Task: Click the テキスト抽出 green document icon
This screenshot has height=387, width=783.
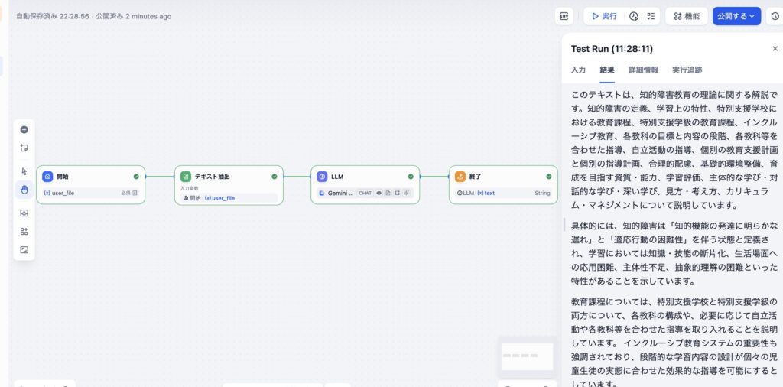Action: click(x=186, y=176)
